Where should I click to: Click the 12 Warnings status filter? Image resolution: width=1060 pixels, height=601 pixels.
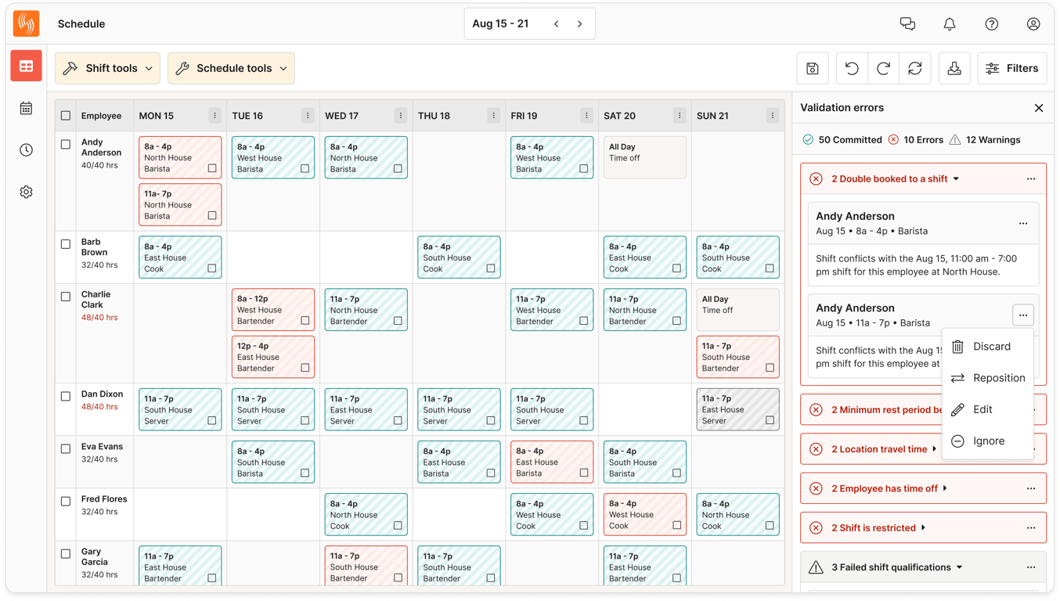(985, 140)
